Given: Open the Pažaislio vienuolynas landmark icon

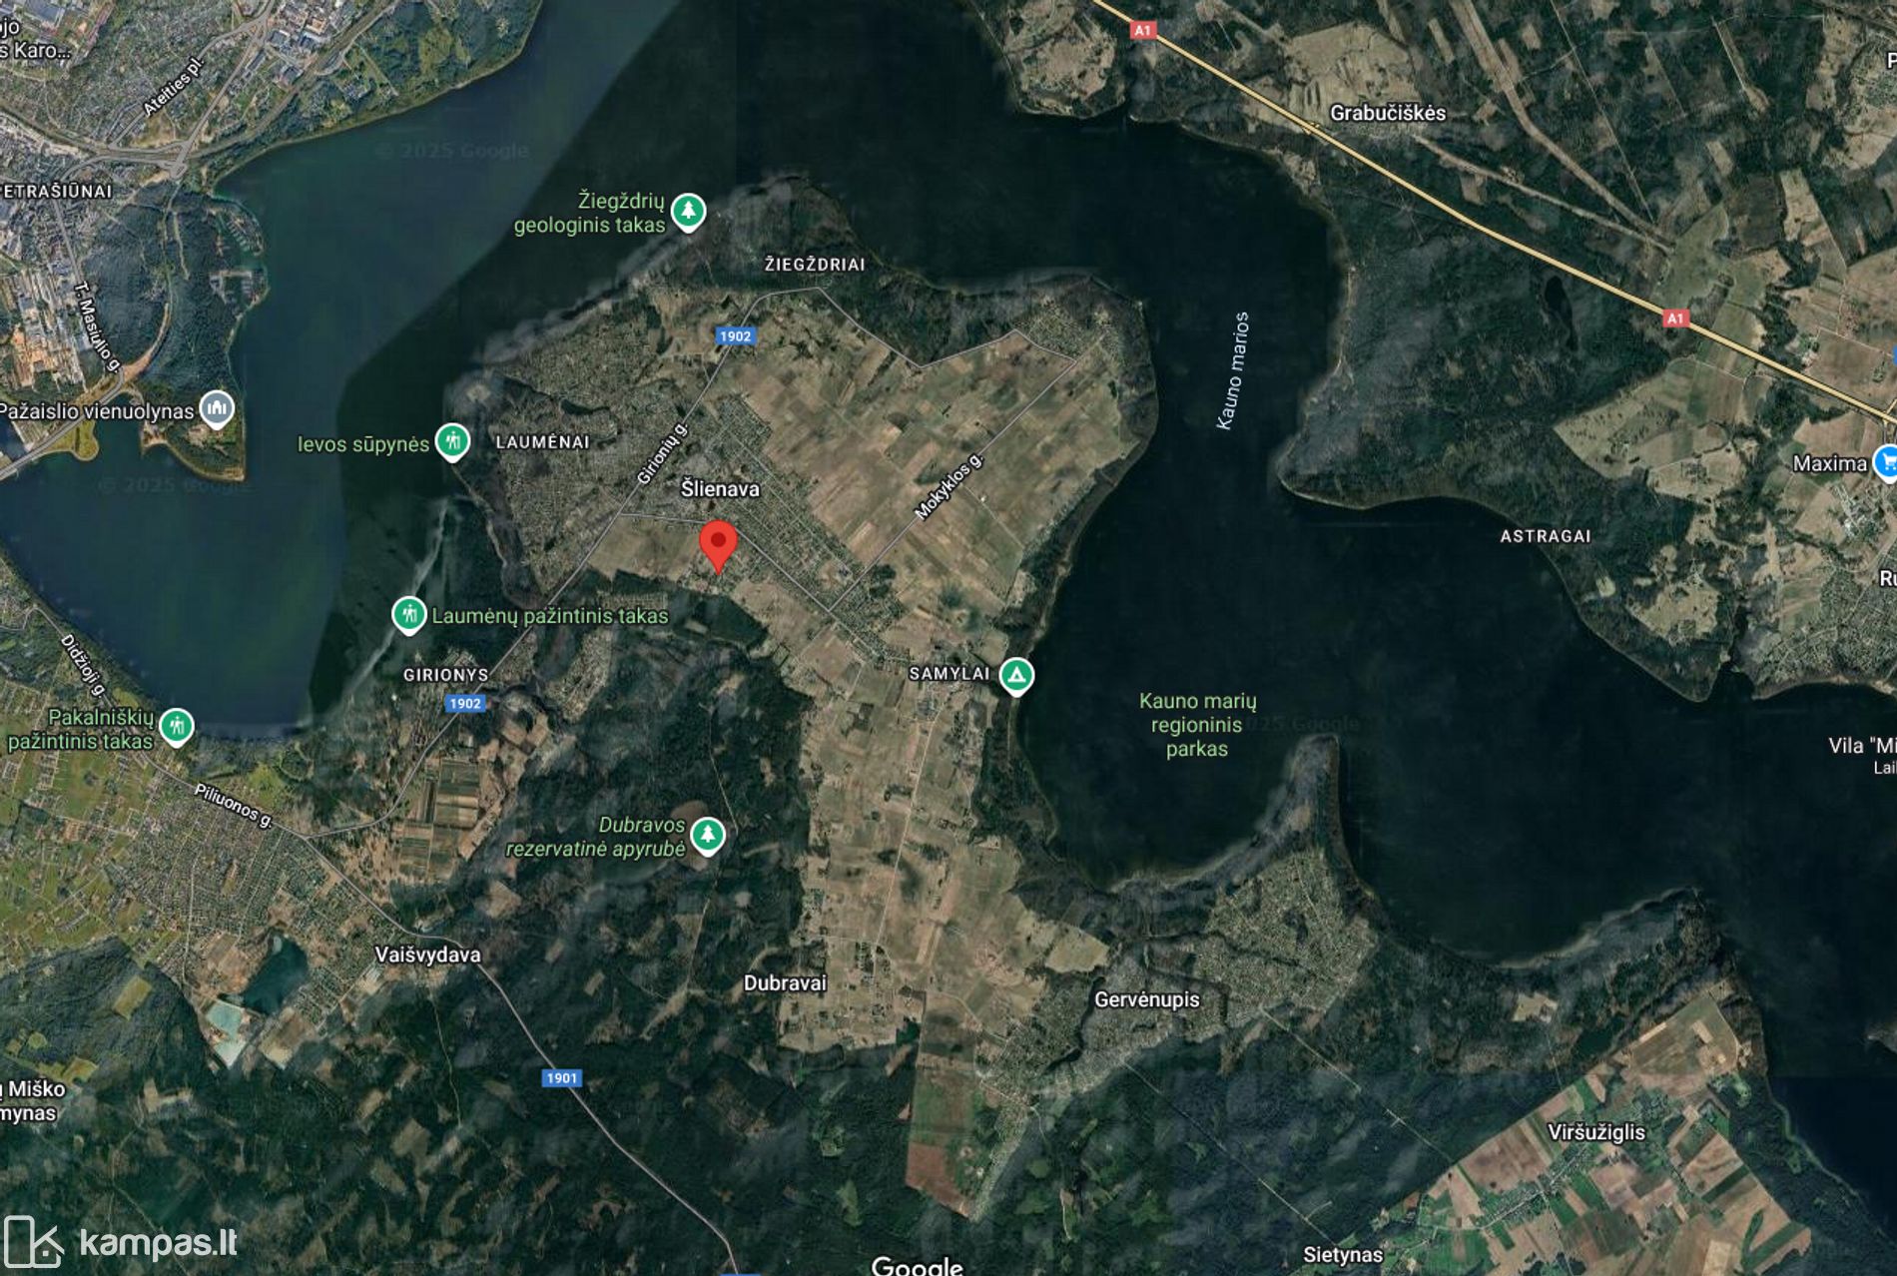Looking at the screenshot, I should pos(217,409).
